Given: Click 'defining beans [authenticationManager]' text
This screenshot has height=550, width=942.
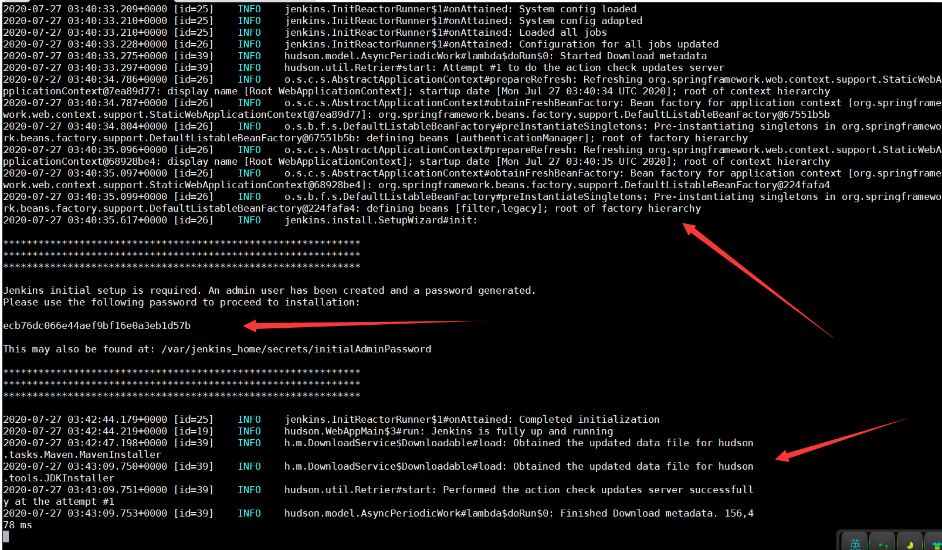Looking at the screenshot, I should (x=481, y=138).
